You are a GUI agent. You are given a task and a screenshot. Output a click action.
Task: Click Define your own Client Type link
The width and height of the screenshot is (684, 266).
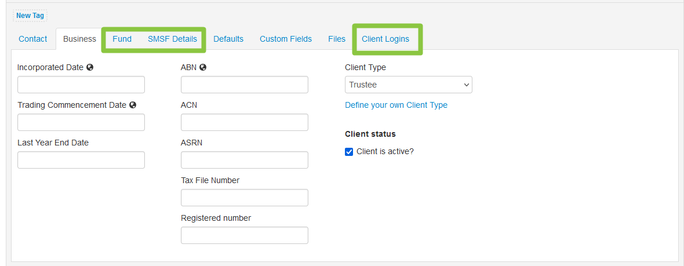tap(396, 105)
